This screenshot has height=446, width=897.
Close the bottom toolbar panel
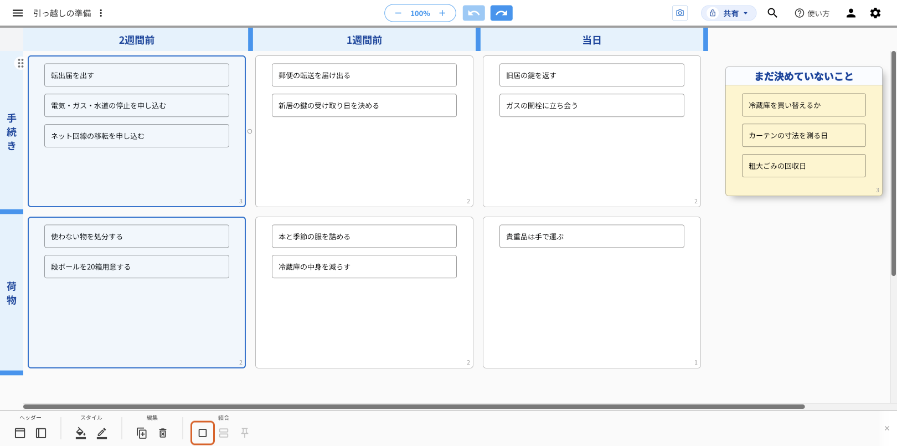coord(887,428)
